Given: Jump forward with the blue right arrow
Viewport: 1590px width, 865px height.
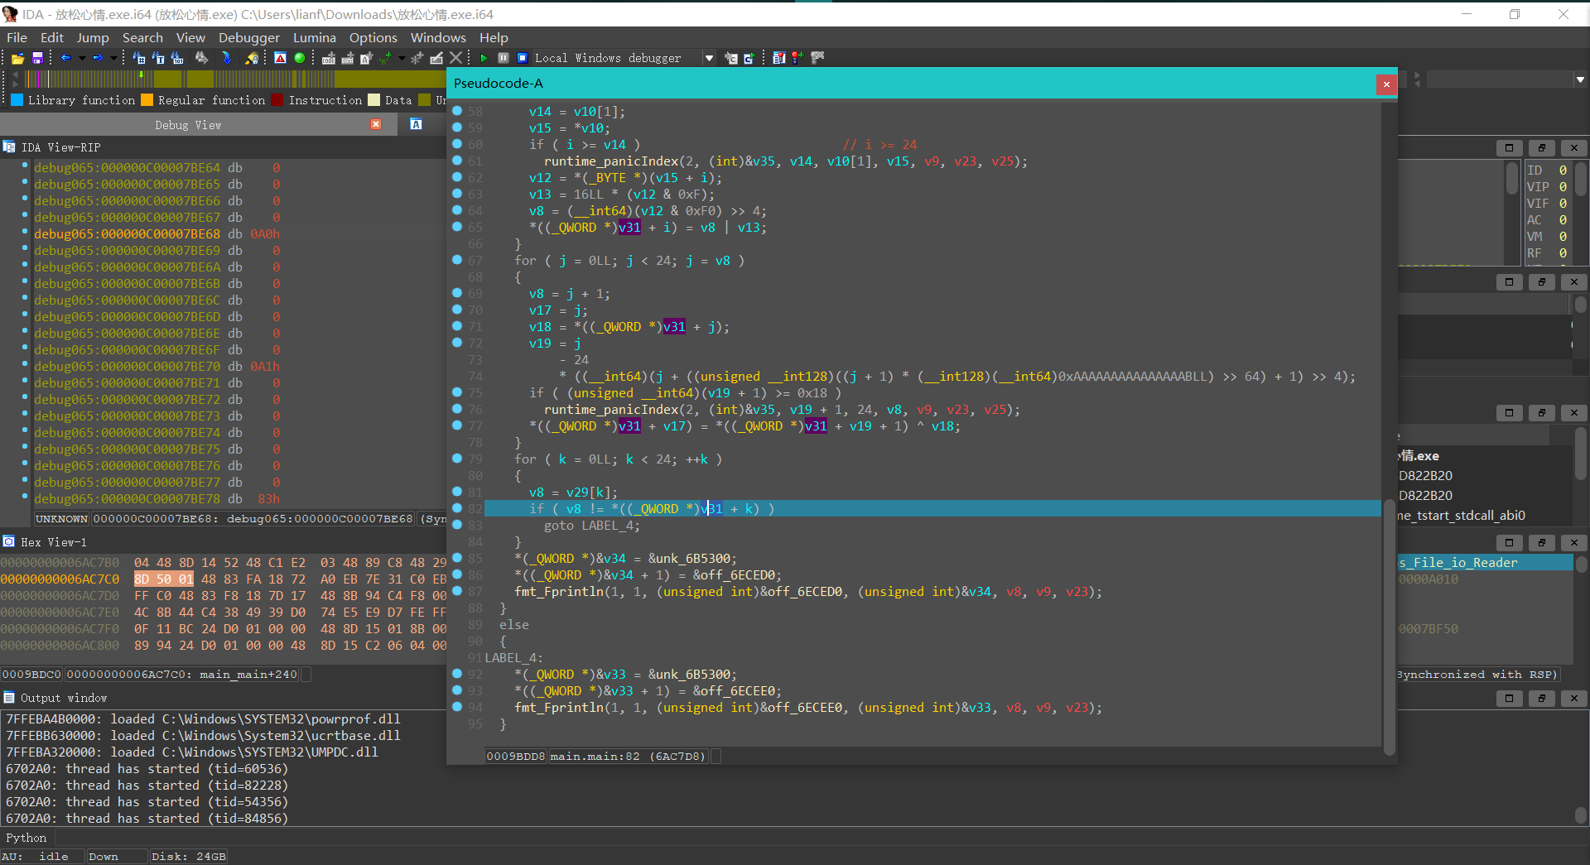Looking at the screenshot, I should pos(98,58).
